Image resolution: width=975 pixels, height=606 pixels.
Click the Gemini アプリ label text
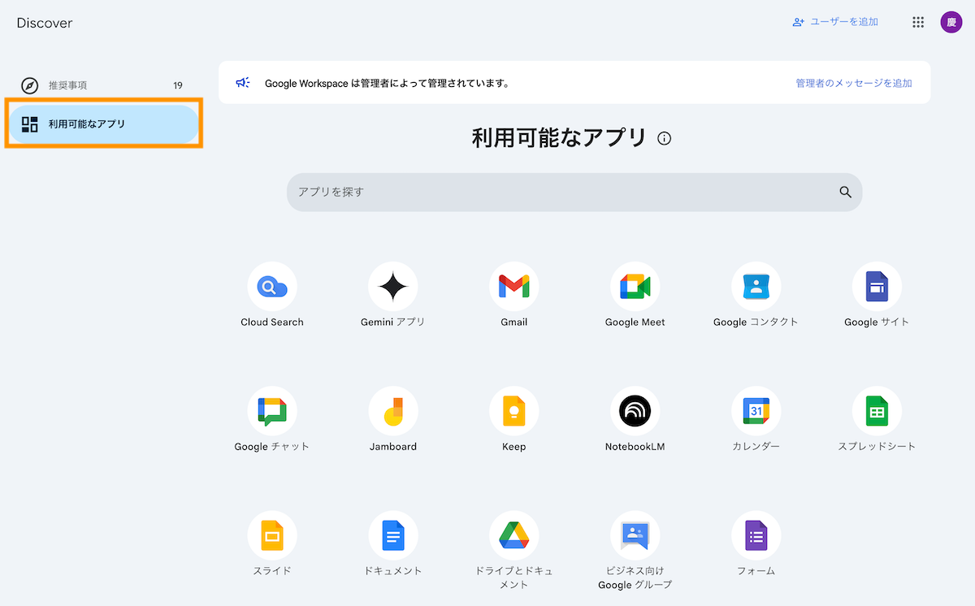[393, 322]
